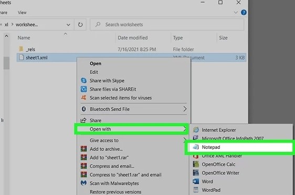Select Scan selected items for viruses
This screenshot has height=195, width=295.
(x=134, y=98)
